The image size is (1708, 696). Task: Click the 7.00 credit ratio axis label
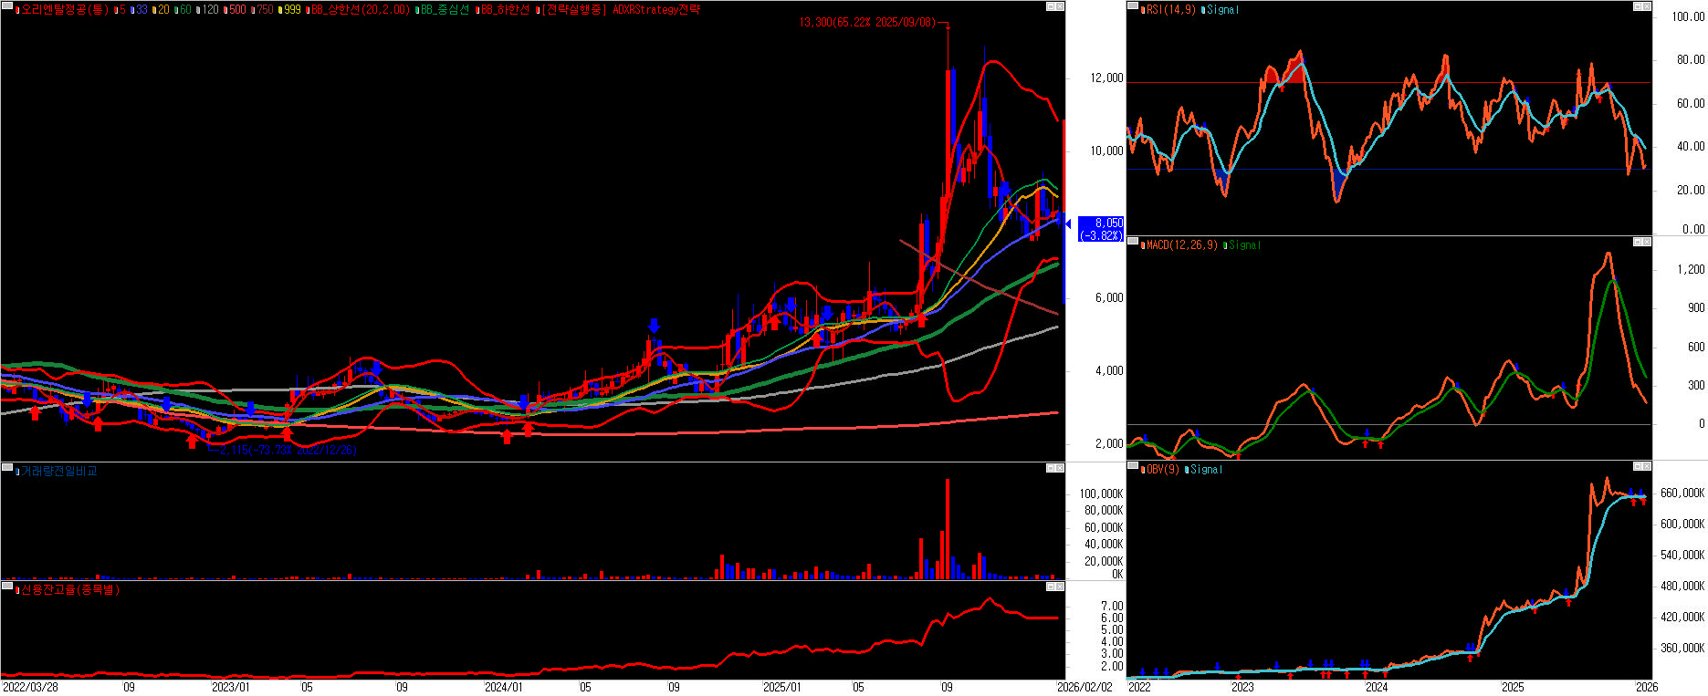[1112, 606]
